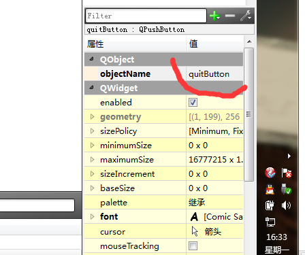305x255 pixels.
Task: Expand the sizeIncrement property
Action: click(x=92, y=174)
